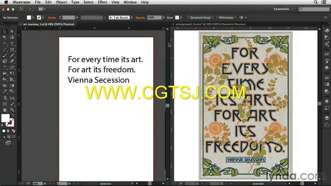Expand the stroke weight dropdown
Viewport: 331px width, 186px height.
click(x=77, y=18)
